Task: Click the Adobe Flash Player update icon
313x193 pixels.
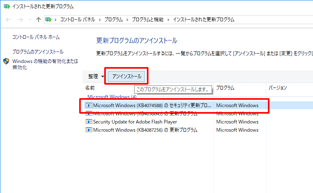Action: point(89,122)
